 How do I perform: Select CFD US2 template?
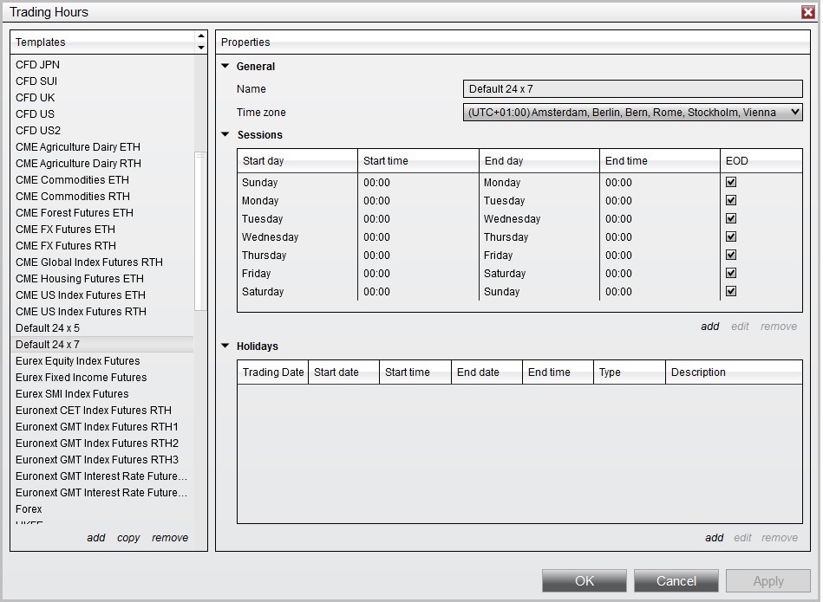coord(101,130)
